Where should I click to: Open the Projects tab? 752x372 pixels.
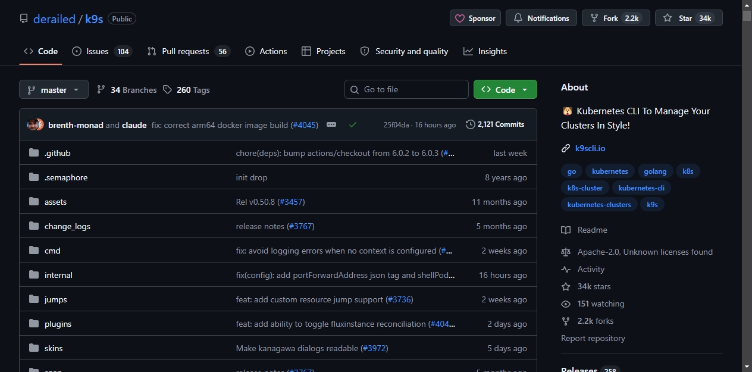point(323,51)
